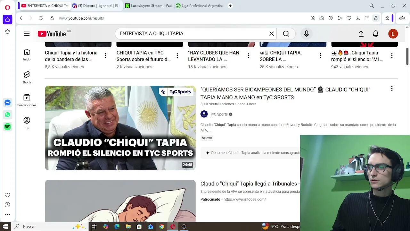Open Opera start page home icon

pos(8,20)
